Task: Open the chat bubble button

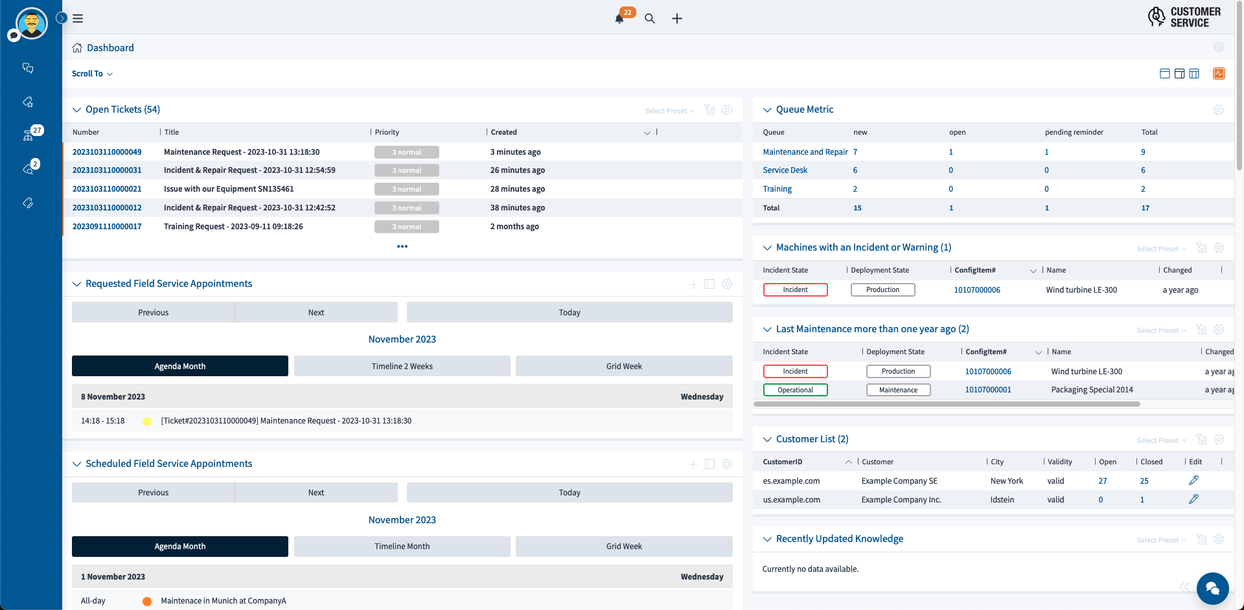Action: (x=1212, y=588)
